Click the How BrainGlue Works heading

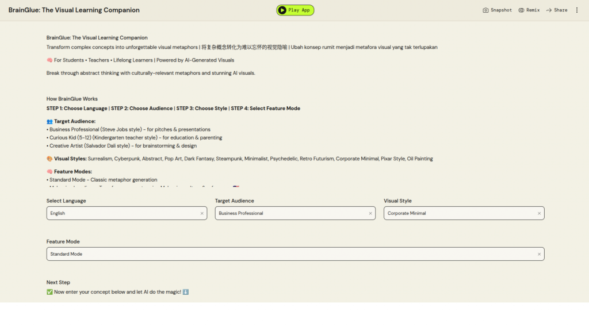pos(72,99)
